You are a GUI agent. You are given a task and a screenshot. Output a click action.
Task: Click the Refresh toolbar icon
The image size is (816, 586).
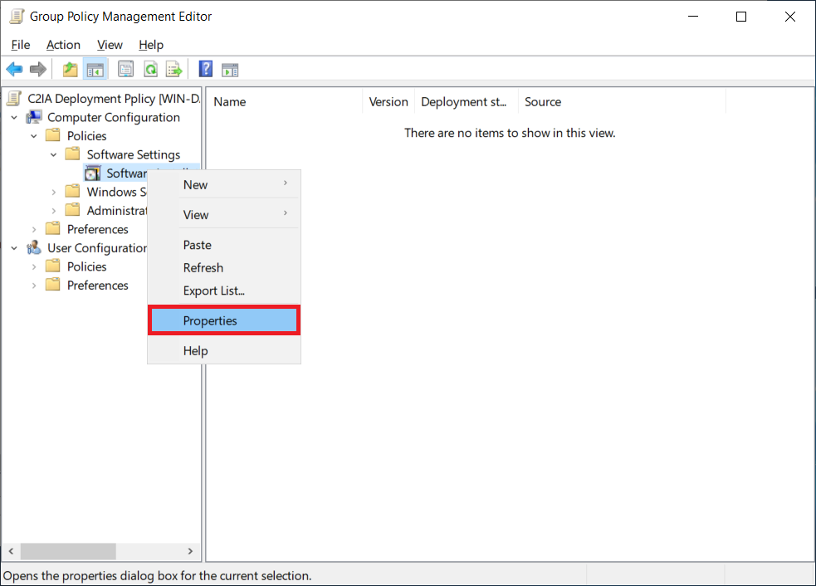pos(150,69)
